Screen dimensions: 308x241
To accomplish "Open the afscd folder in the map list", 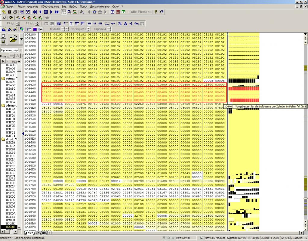I will 9,139.
